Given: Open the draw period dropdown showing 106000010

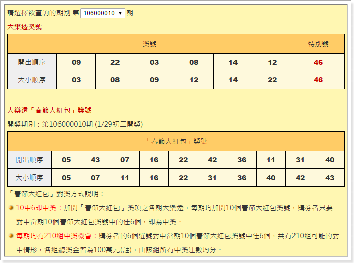Looking at the screenshot, I should point(102,13).
